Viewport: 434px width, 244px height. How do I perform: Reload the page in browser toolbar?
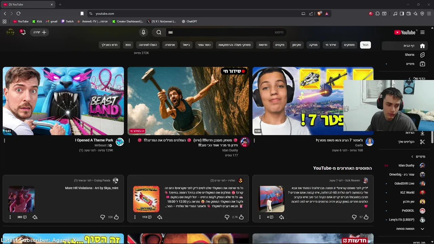tap(18, 14)
